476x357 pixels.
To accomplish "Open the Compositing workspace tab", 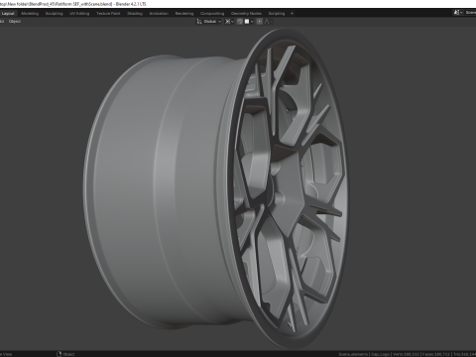I will (212, 14).
